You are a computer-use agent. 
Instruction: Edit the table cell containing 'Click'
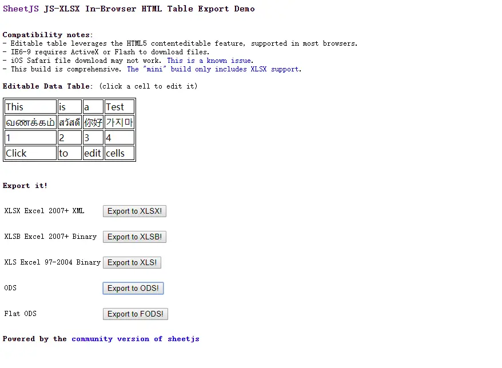point(30,153)
